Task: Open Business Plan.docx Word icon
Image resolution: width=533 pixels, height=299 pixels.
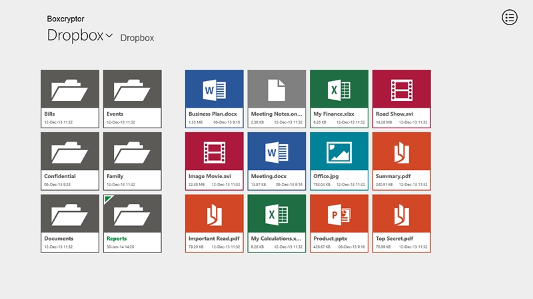Action: tap(214, 90)
